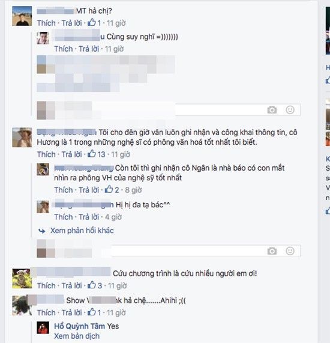
Task: Click thumbs-up count 2 on nhà báo reply
Action: pos(112,189)
